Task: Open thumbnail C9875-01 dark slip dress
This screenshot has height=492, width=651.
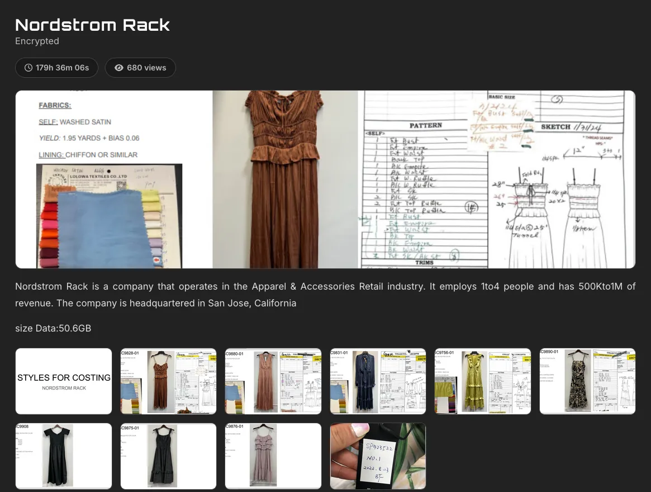Action: pyautogui.click(x=168, y=456)
